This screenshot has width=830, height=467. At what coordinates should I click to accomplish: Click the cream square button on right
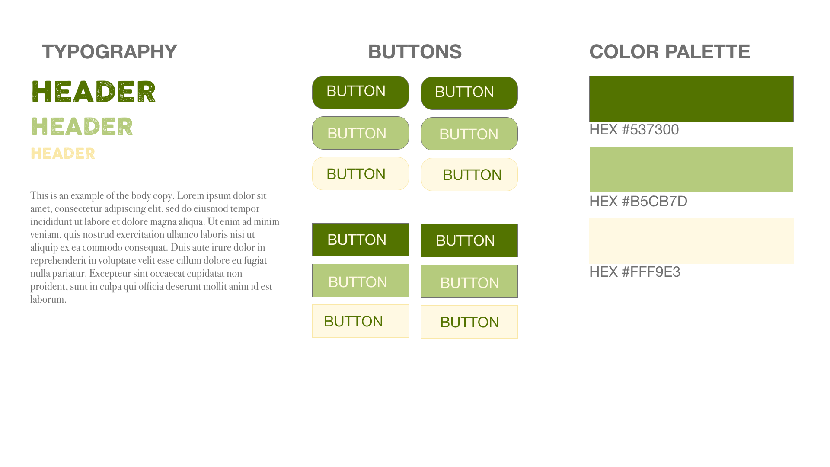pyautogui.click(x=469, y=322)
